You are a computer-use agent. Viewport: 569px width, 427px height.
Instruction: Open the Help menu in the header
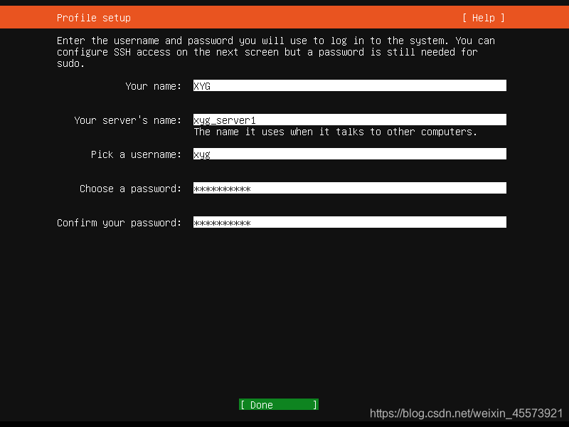click(x=484, y=18)
